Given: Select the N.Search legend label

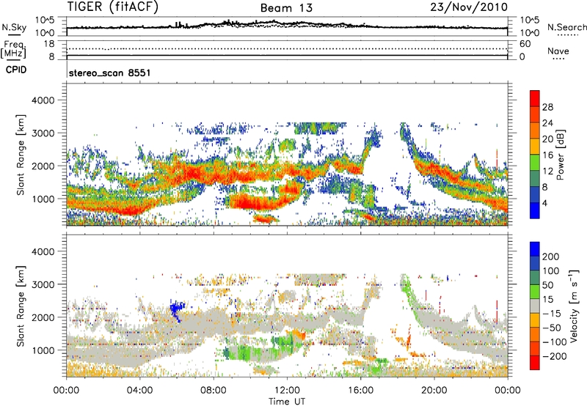Looking at the screenshot, I should (x=566, y=27).
